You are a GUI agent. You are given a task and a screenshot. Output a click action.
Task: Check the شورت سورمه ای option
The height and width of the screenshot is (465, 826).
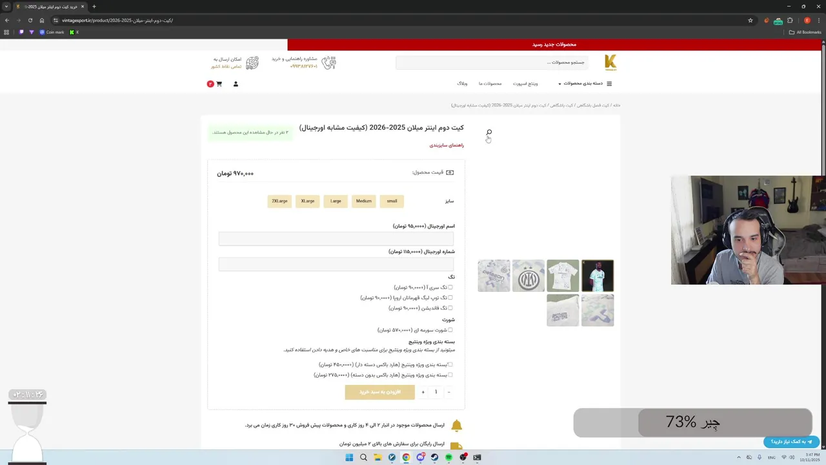click(x=450, y=330)
